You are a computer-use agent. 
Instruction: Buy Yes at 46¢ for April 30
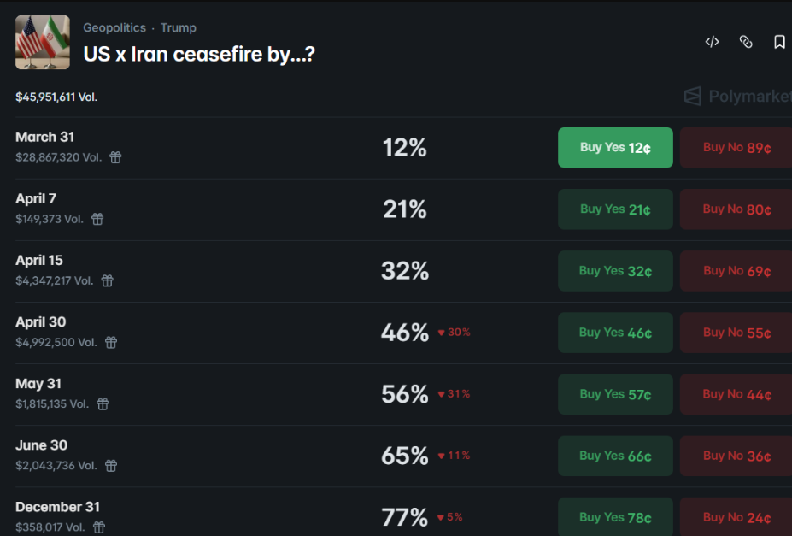pyautogui.click(x=615, y=333)
